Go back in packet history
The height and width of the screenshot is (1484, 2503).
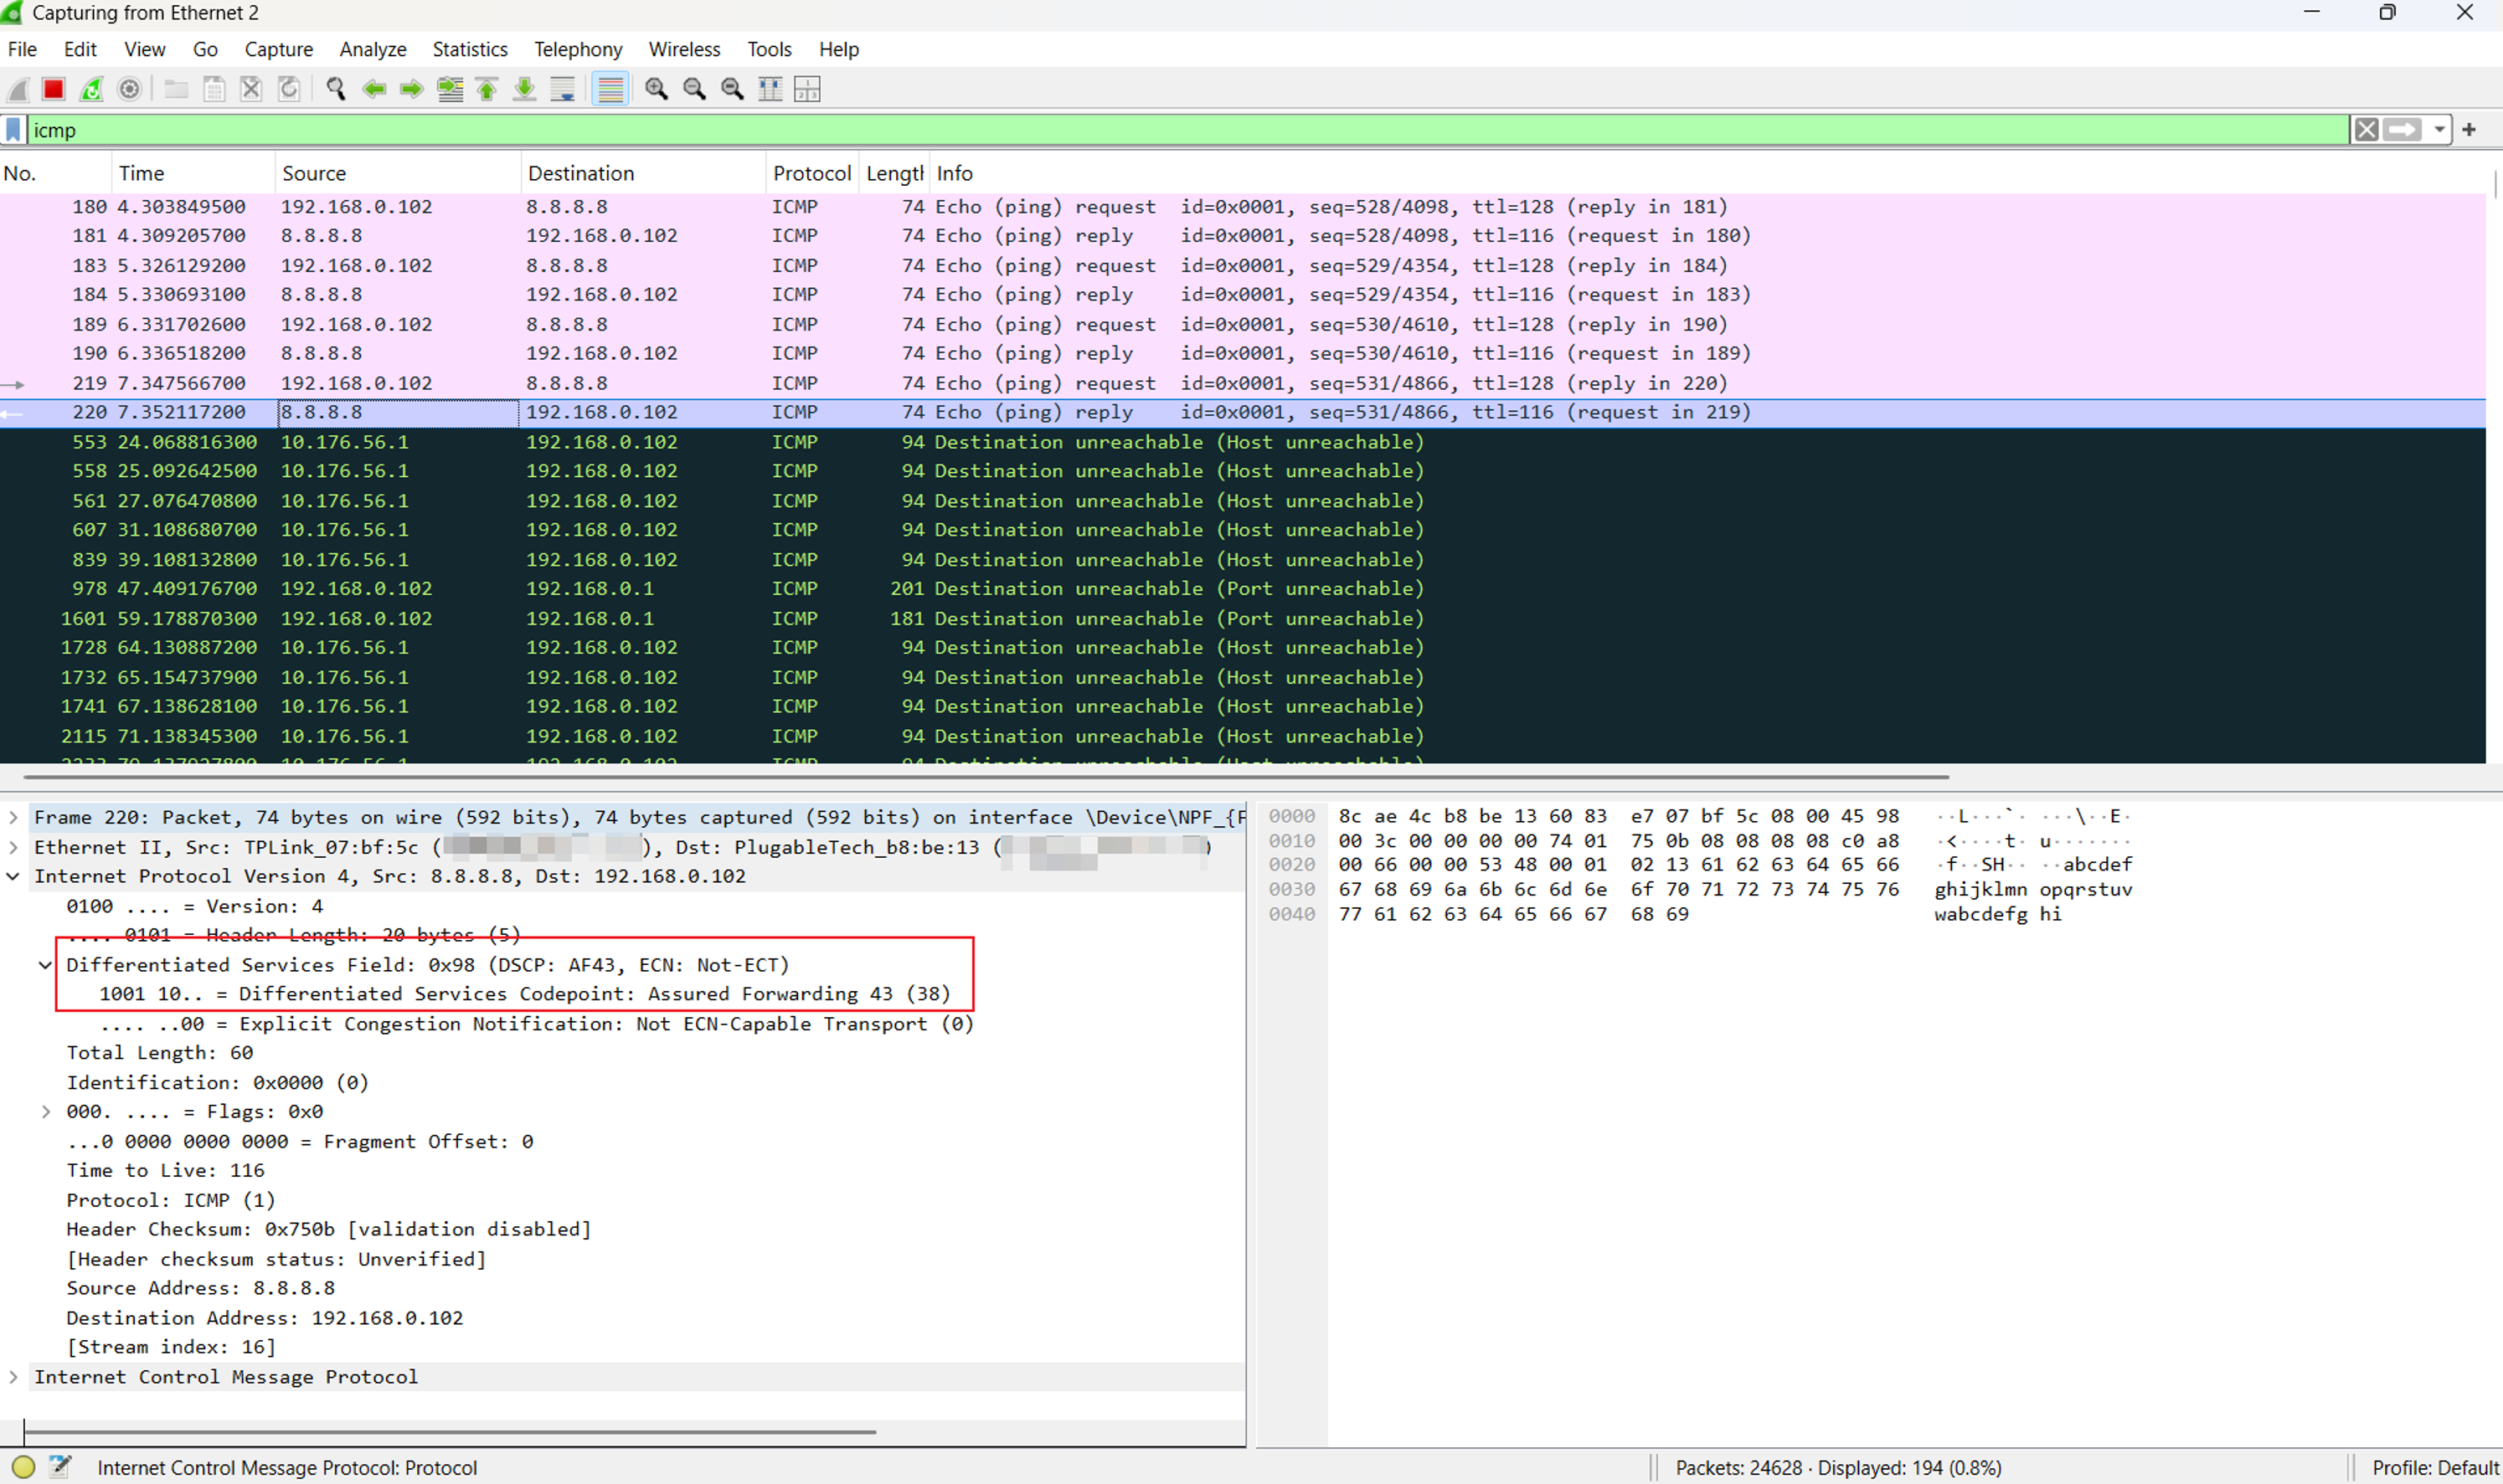tap(374, 89)
